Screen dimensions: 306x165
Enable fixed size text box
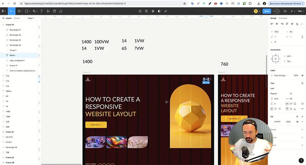coord(295,104)
